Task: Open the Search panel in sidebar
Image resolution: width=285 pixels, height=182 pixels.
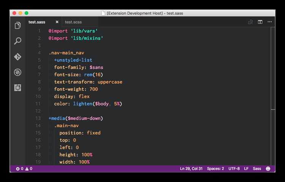Action: [x=17, y=41]
